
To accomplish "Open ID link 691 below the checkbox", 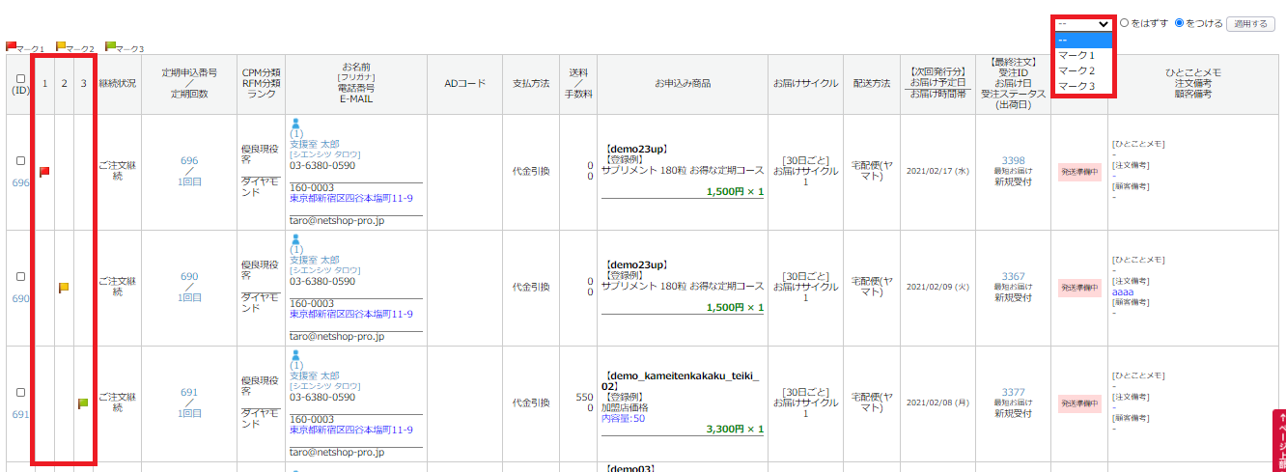I will point(20,414).
